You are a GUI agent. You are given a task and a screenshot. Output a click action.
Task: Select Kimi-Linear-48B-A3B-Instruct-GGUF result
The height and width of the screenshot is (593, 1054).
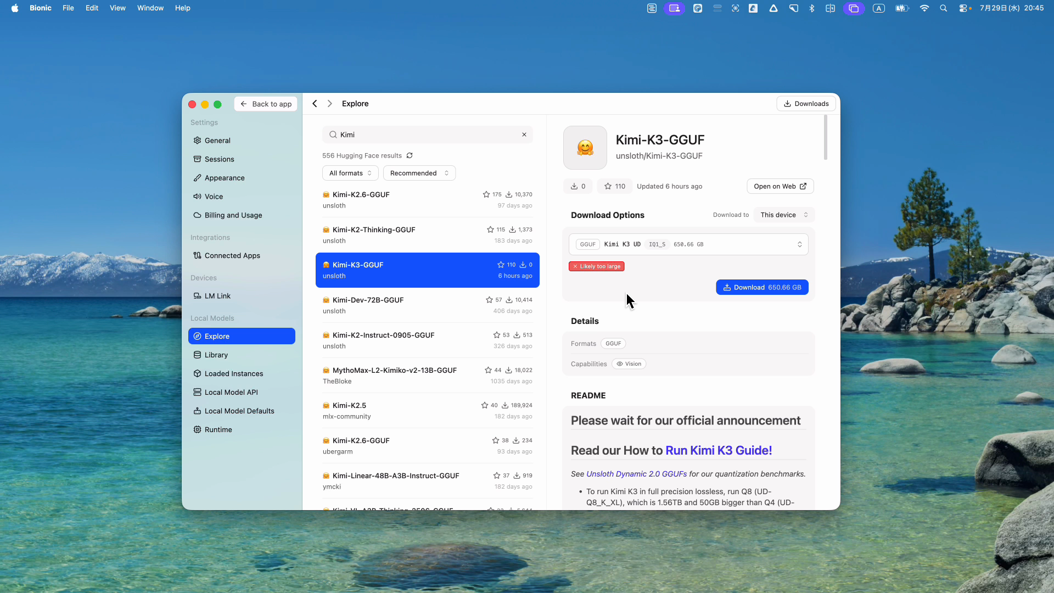[427, 481]
